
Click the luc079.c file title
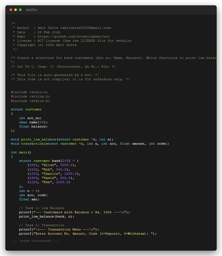pyautogui.click(x=32, y=10)
